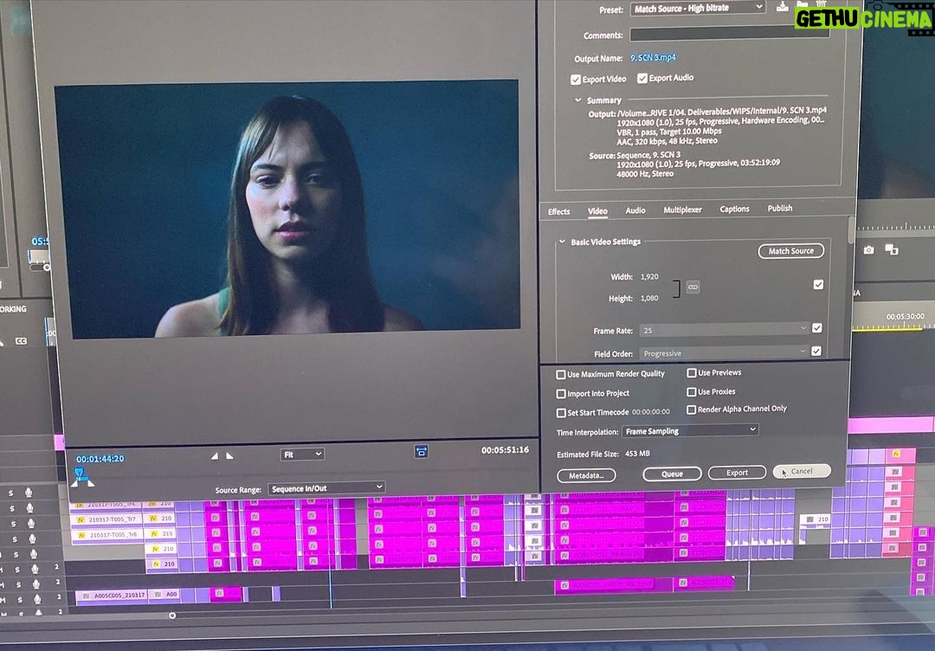Image resolution: width=935 pixels, height=651 pixels.
Task: Click the Save Preset icon beside Preset dropdown
Action: (783, 7)
